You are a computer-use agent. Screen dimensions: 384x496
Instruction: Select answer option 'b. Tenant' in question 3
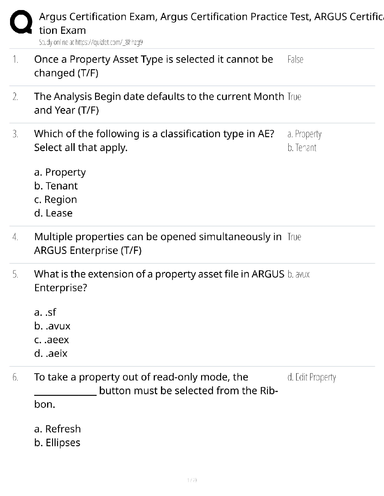[x=56, y=186]
